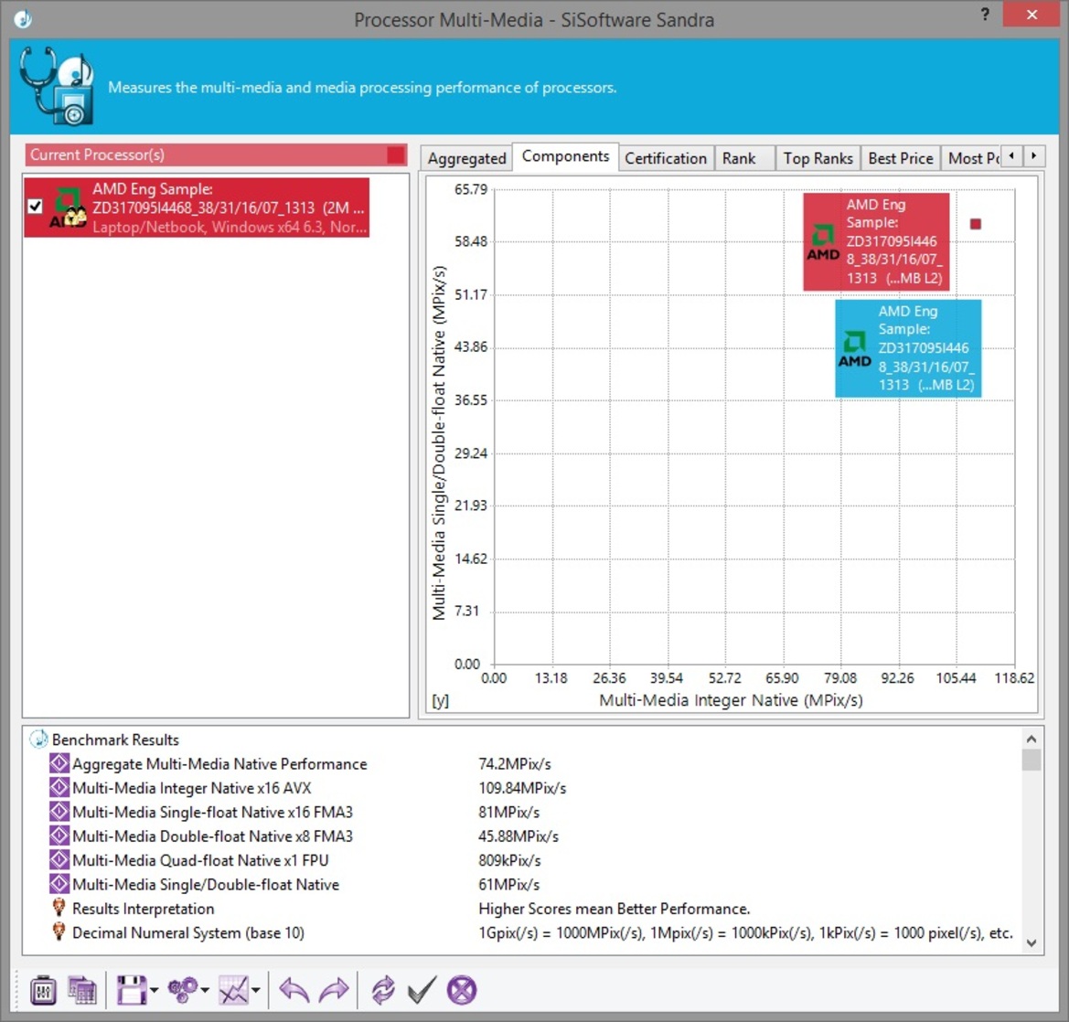Click the 74.2MPix/s aggregate value
This screenshot has height=1022, width=1069.
[x=515, y=764]
